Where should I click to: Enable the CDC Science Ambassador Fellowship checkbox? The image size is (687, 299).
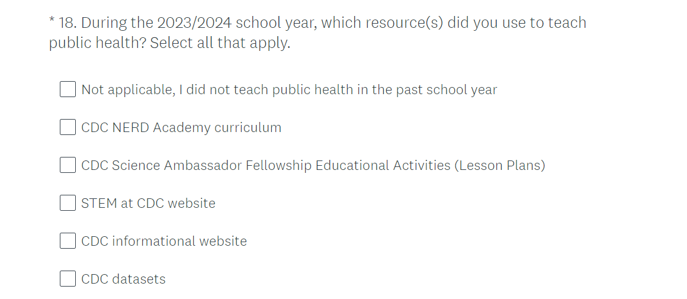68,165
